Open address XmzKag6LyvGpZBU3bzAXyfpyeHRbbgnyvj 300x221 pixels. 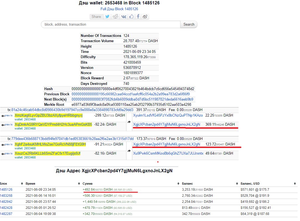pos(48,115)
